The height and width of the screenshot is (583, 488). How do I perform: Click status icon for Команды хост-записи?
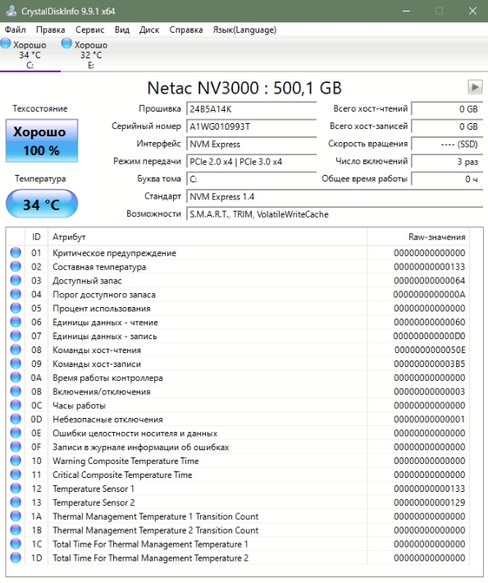click(16, 363)
